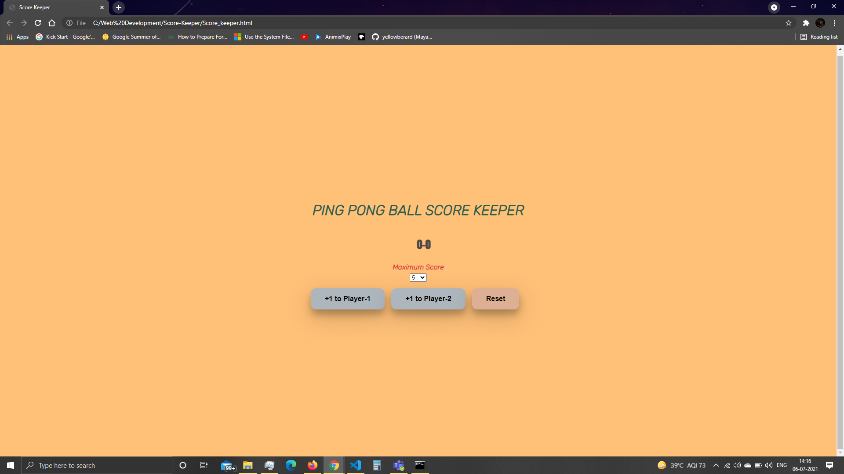Open Use the System File bookmark
The image size is (844, 474).
264,37
